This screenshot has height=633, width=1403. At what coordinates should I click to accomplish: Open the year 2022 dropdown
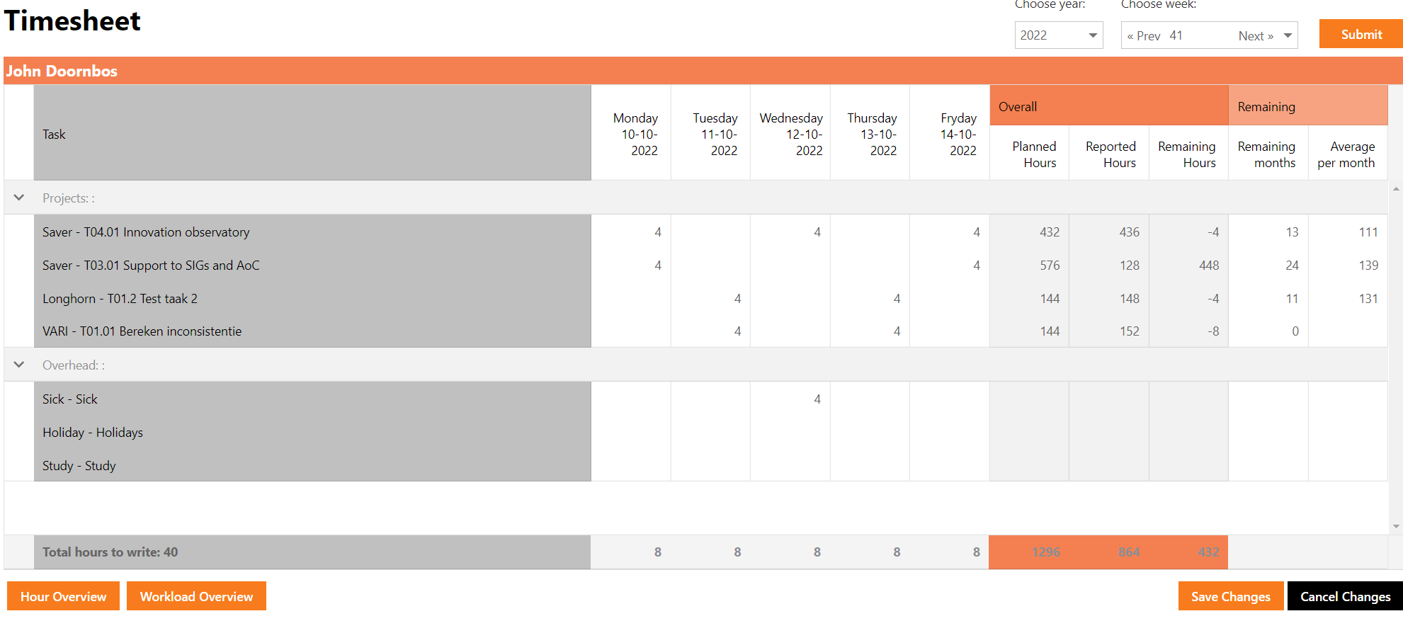pos(1059,35)
